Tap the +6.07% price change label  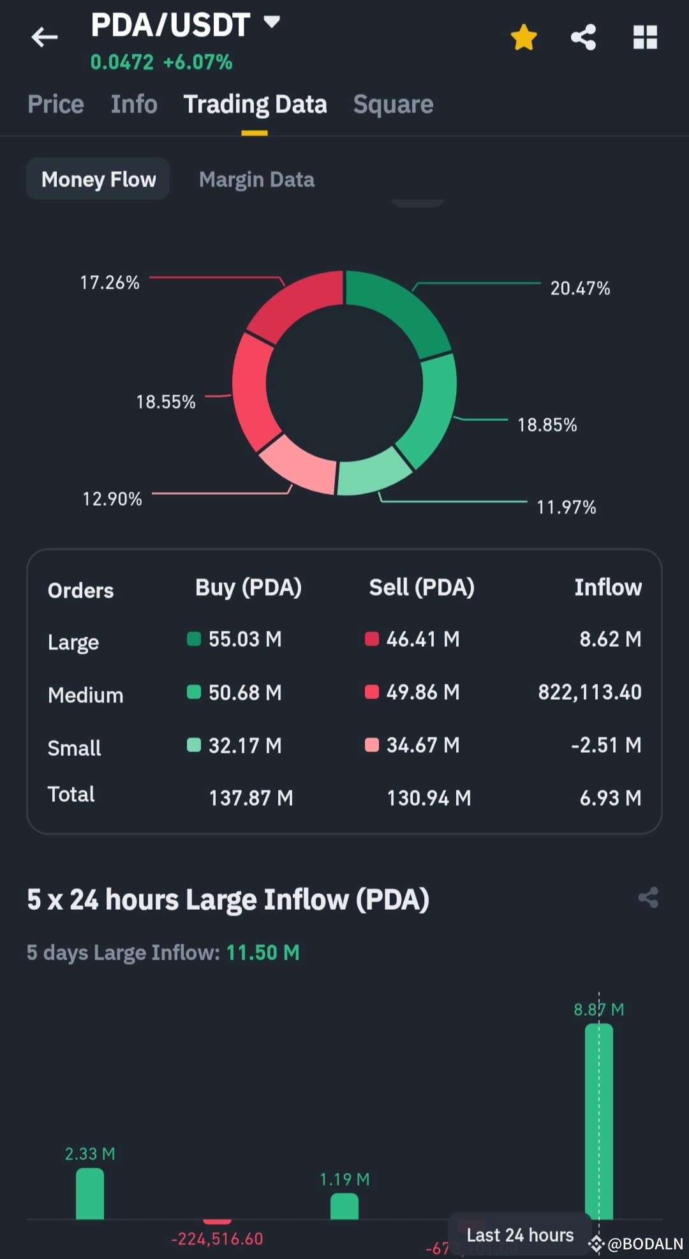click(198, 62)
